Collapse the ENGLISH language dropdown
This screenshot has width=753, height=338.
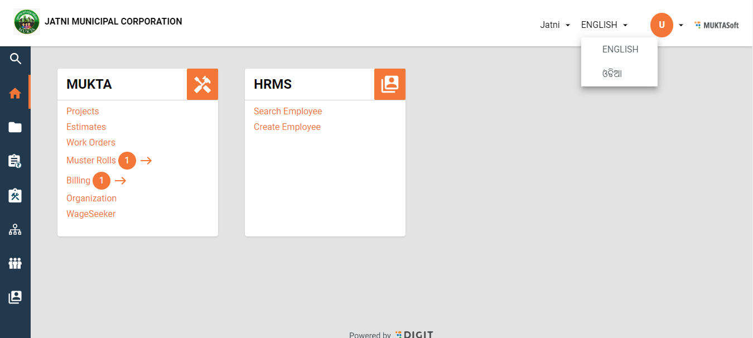(605, 25)
